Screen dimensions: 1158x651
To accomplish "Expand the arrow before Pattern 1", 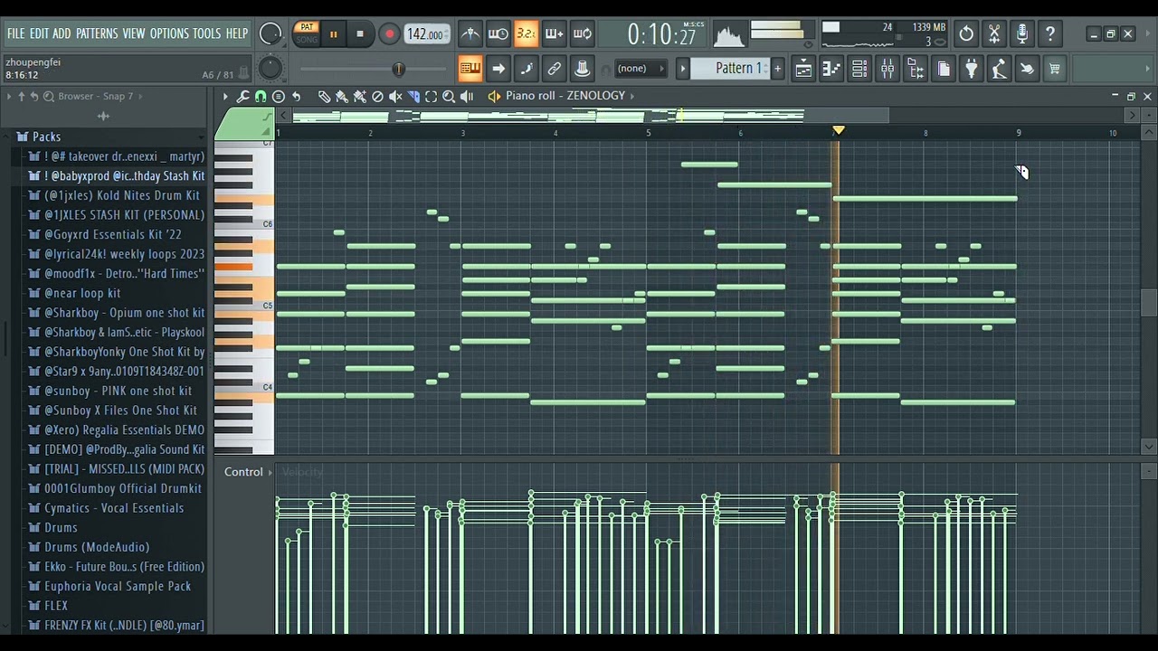I will click(683, 69).
